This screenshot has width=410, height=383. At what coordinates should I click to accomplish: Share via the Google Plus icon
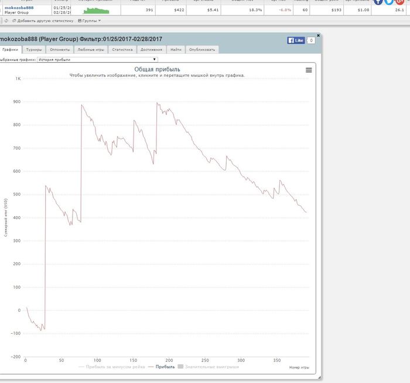click(399, 2)
